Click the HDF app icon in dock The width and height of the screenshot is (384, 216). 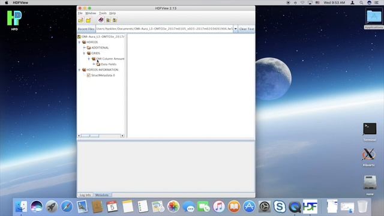(x=310, y=206)
